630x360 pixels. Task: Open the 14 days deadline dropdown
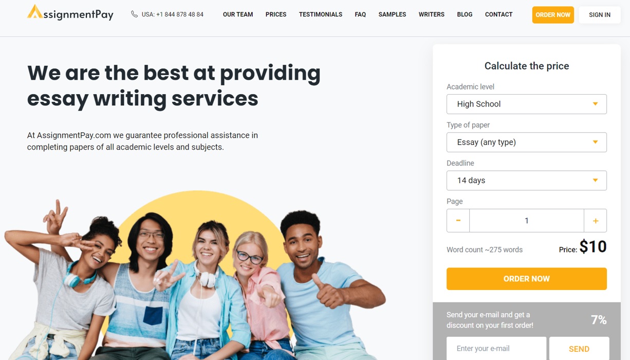pos(527,181)
